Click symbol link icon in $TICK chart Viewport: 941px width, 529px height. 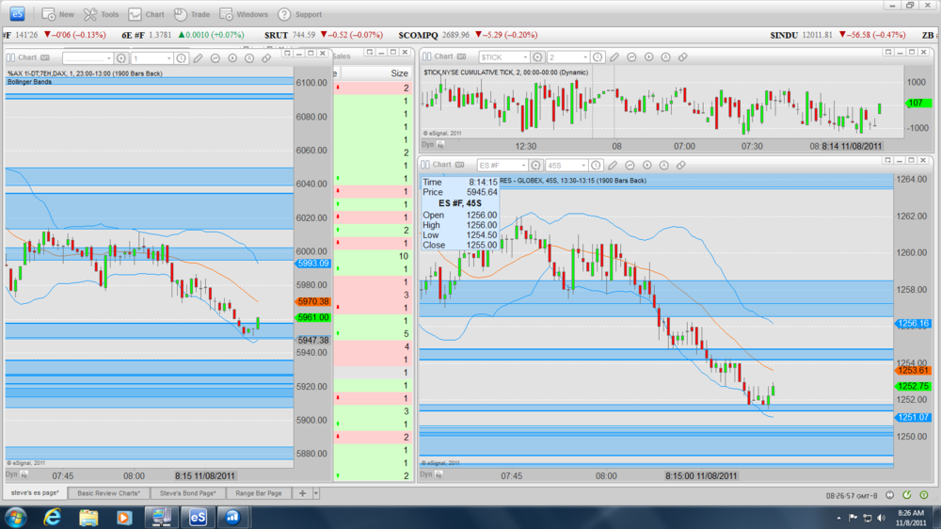(537, 57)
